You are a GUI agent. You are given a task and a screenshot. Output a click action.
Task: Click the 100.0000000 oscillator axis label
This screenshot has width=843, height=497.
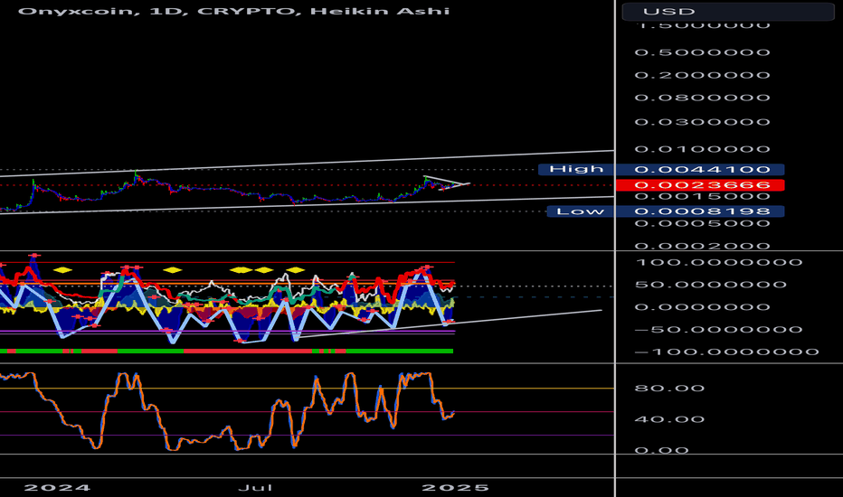(x=719, y=263)
